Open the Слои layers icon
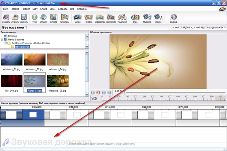 pos(78,18)
